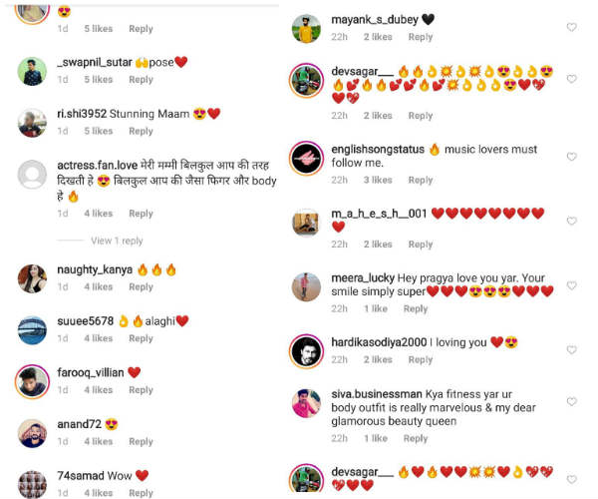
Task: Like m_a_h_e_s_h__001's hearts comment
Action: click(x=571, y=221)
